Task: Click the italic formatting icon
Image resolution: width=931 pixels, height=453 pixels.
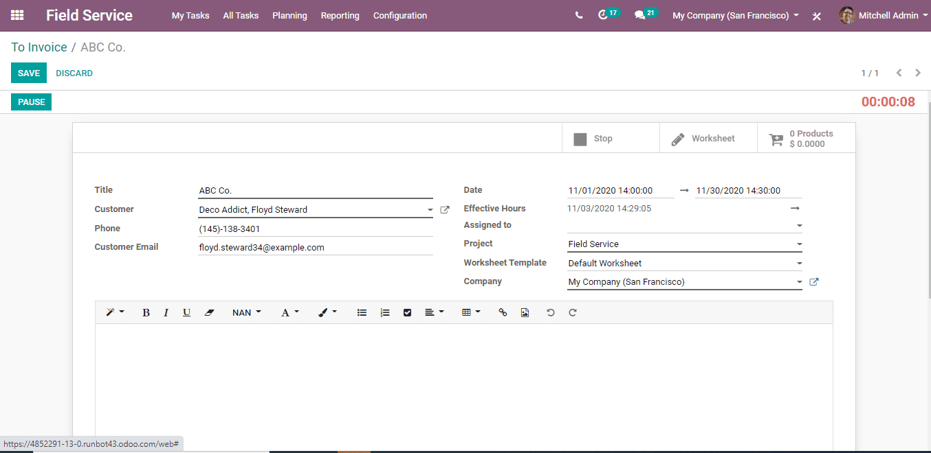Action: [x=166, y=312]
